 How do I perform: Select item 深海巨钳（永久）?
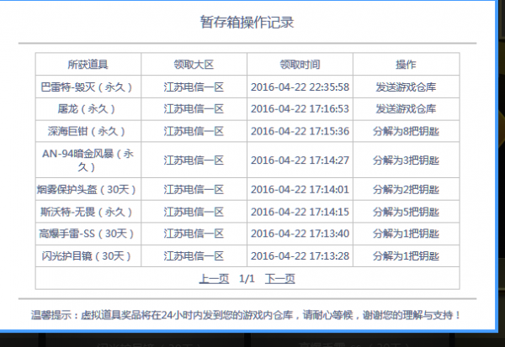87,131
